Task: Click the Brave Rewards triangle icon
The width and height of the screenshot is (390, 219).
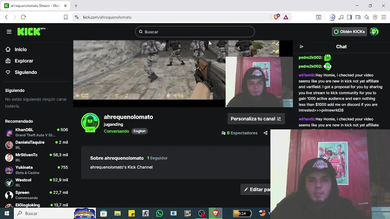Action: (x=286, y=17)
